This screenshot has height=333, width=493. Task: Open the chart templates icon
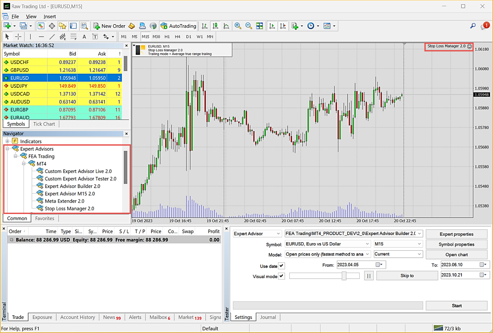coord(327,26)
